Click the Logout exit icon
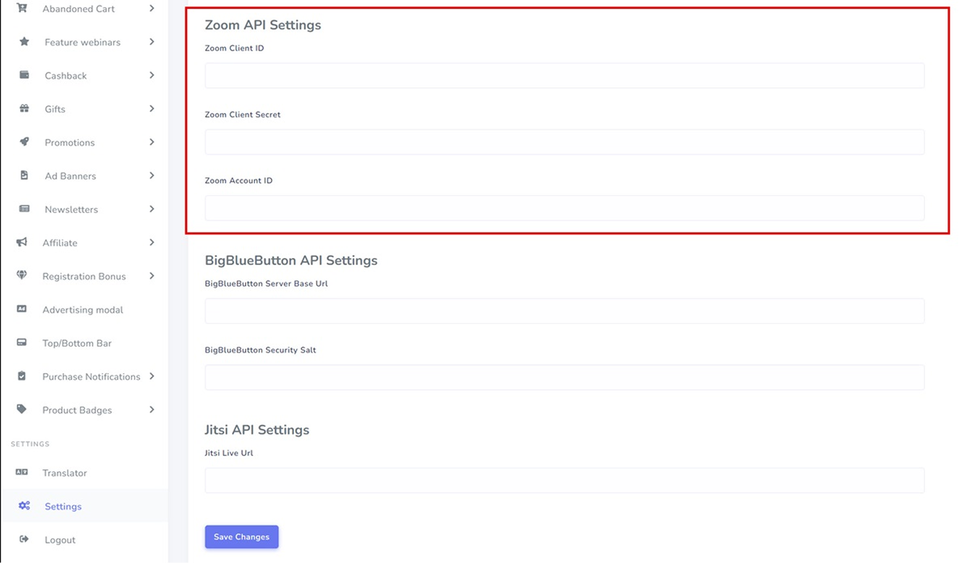This screenshot has height=563, width=971. pyautogui.click(x=24, y=539)
